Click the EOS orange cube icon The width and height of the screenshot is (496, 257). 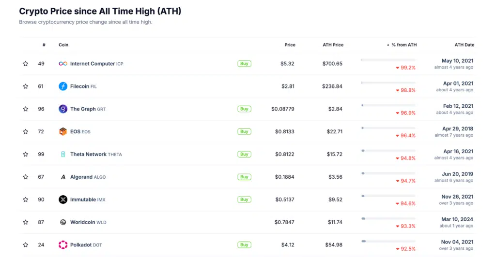(x=63, y=131)
